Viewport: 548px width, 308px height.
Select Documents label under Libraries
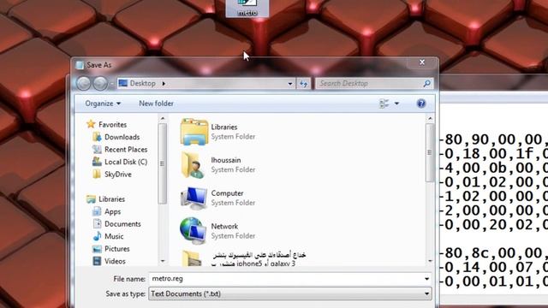(122, 224)
